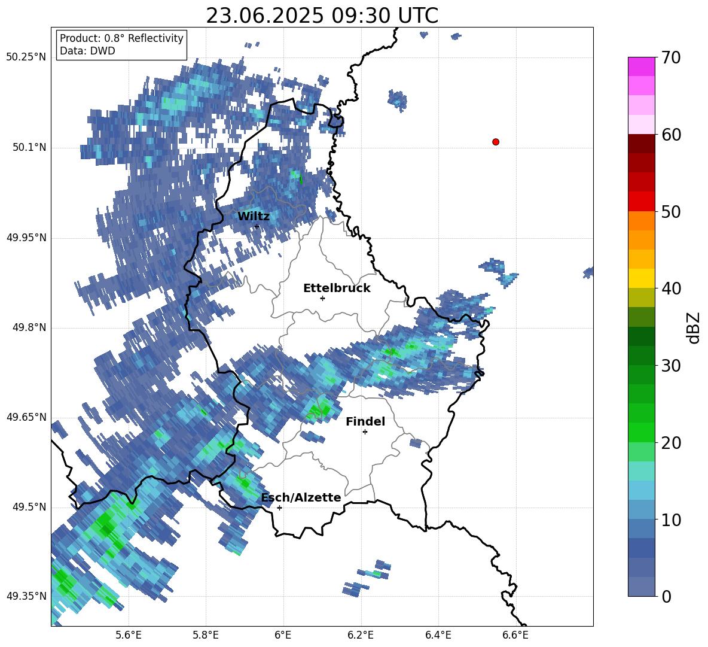
Task: Click the Esch/Alzette city label
Action: click(x=301, y=497)
